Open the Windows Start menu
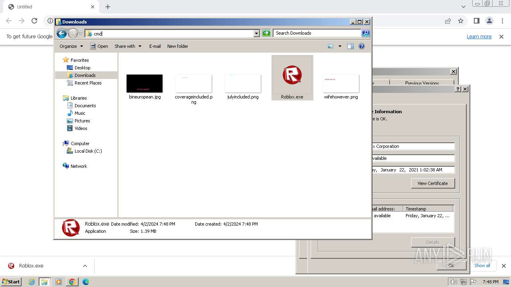 click(11, 282)
